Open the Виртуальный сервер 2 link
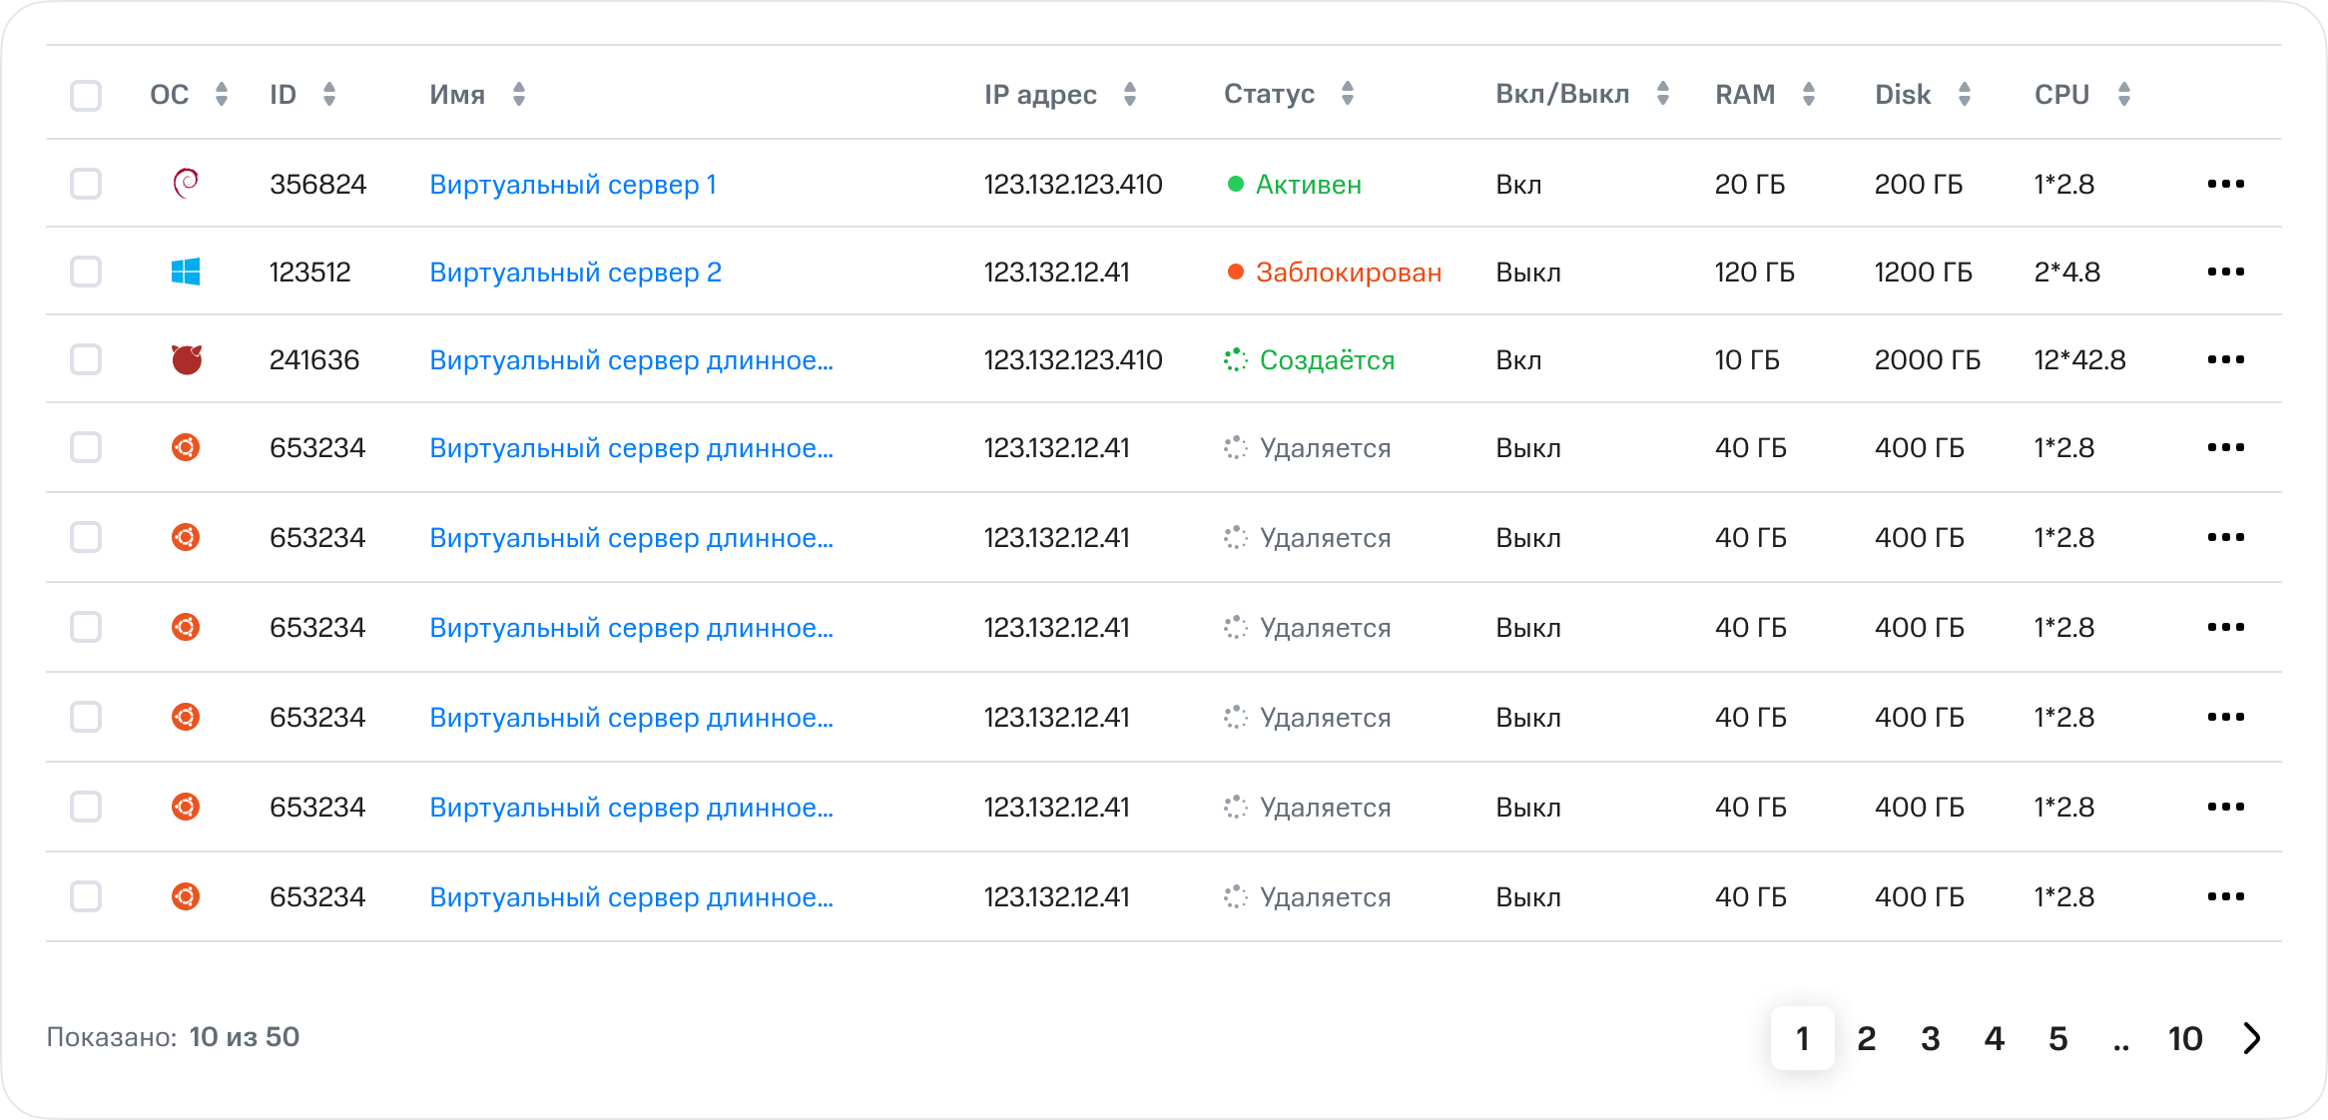The width and height of the screenshot is (2328, 1120). pyautogui.click(x=575, y=273)
